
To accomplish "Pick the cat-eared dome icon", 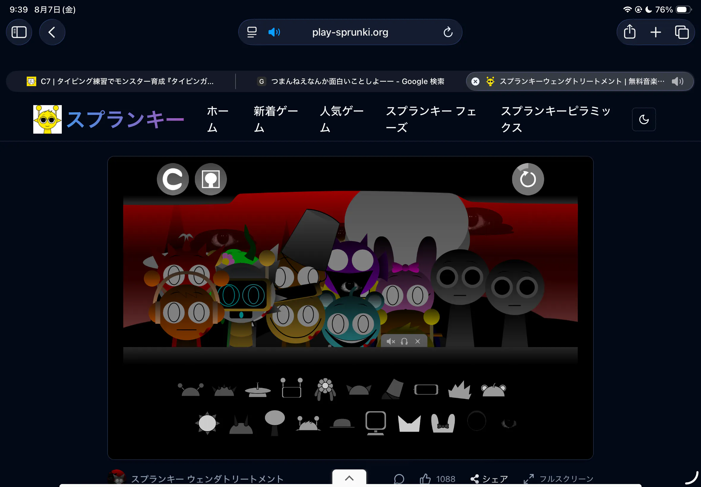I will [359, 390].
